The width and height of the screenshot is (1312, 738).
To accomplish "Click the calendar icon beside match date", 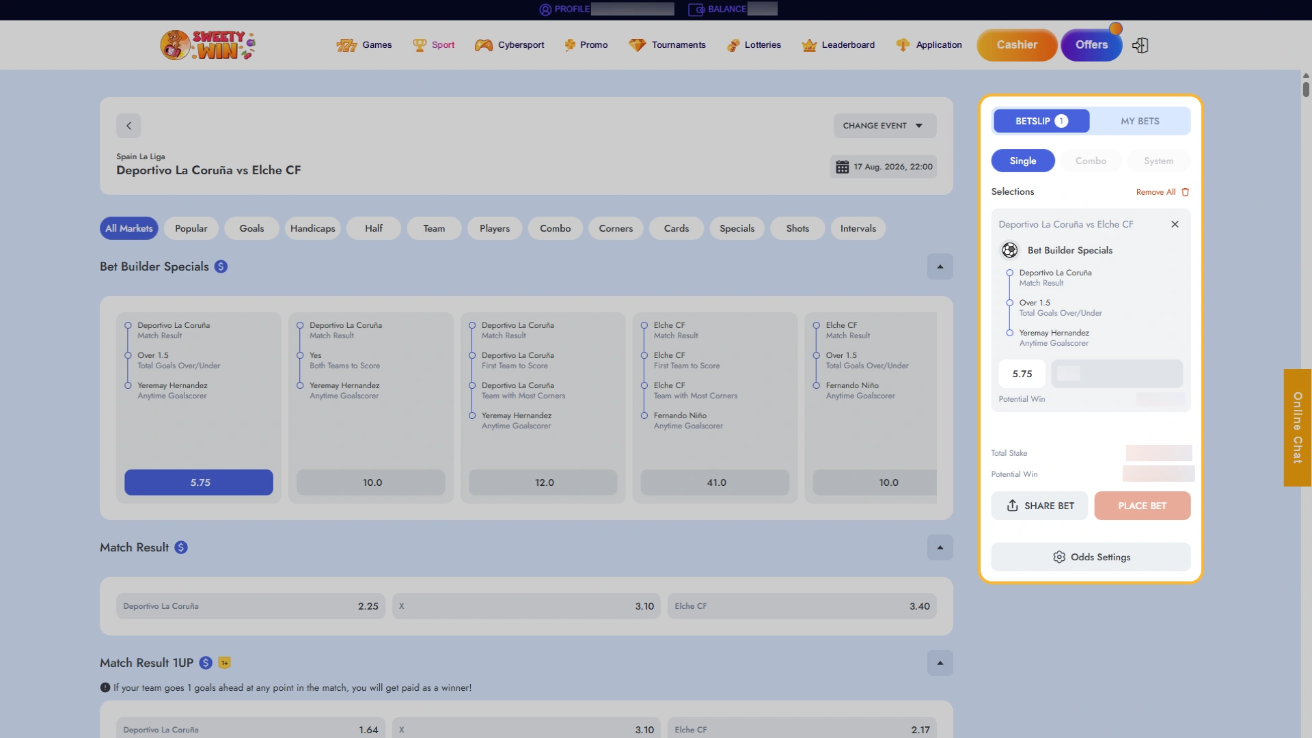I will pos(842,167).
